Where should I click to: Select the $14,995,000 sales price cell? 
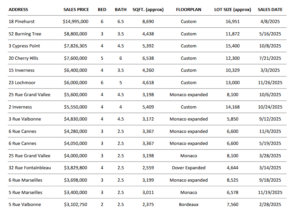click(x=76, y=22)
